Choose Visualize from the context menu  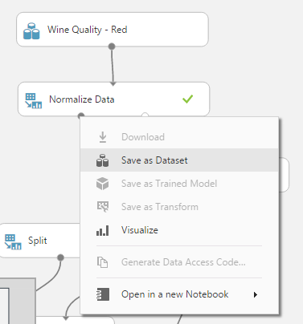point(179,230)
